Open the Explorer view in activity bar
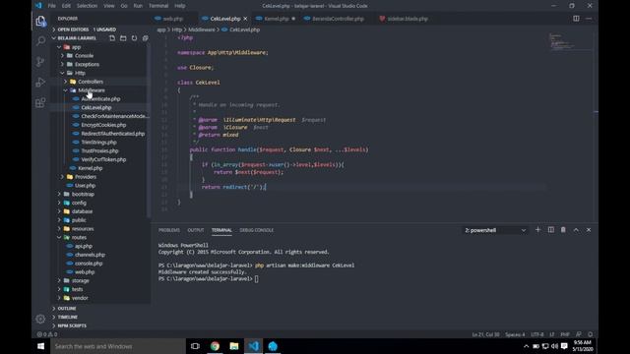 (40, 21)
